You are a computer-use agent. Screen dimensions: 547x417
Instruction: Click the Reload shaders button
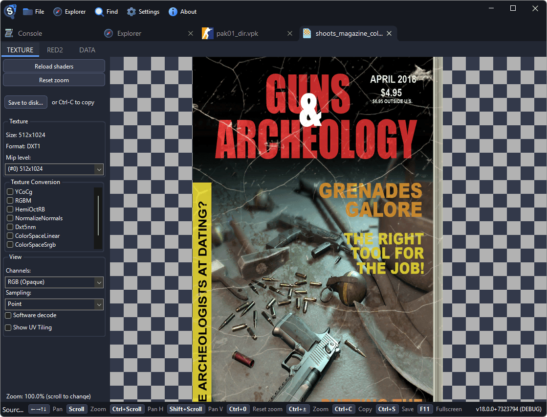click(54, 66)
